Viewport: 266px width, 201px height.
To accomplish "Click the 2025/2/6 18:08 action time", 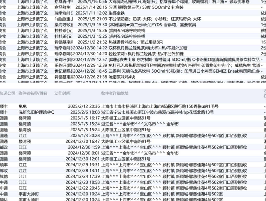I will [x=85, y=112].
